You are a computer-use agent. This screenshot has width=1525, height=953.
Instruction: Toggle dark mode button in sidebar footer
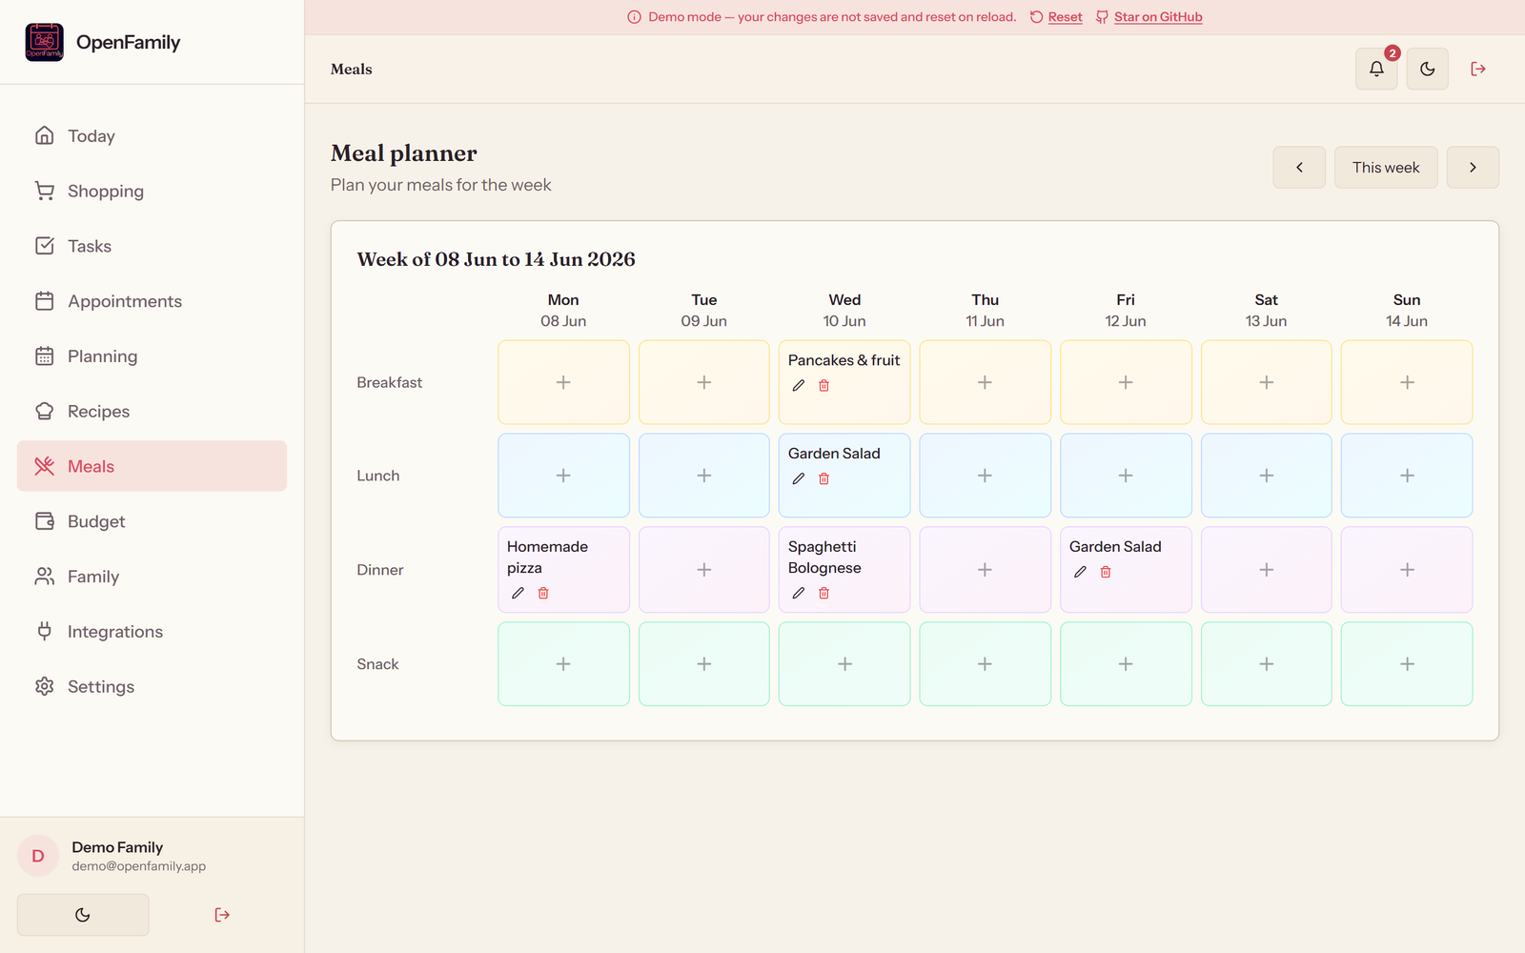pos(83,915)
